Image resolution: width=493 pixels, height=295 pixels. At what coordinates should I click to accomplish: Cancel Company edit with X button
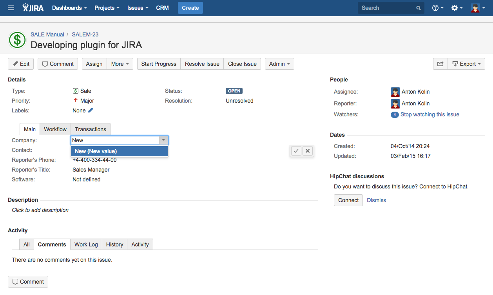(x=308, y=151)
